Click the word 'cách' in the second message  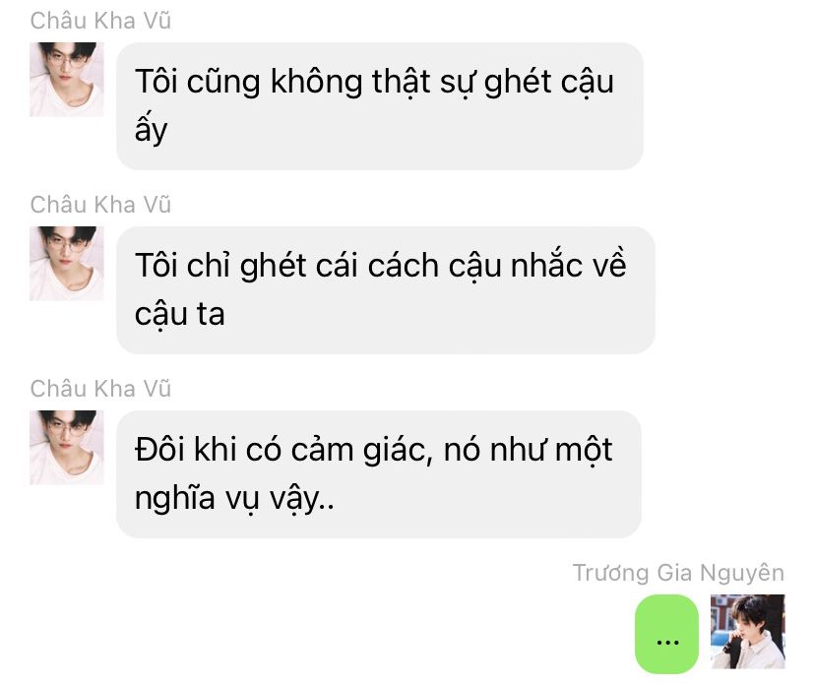pyautogui.click(x=404, y=266)
